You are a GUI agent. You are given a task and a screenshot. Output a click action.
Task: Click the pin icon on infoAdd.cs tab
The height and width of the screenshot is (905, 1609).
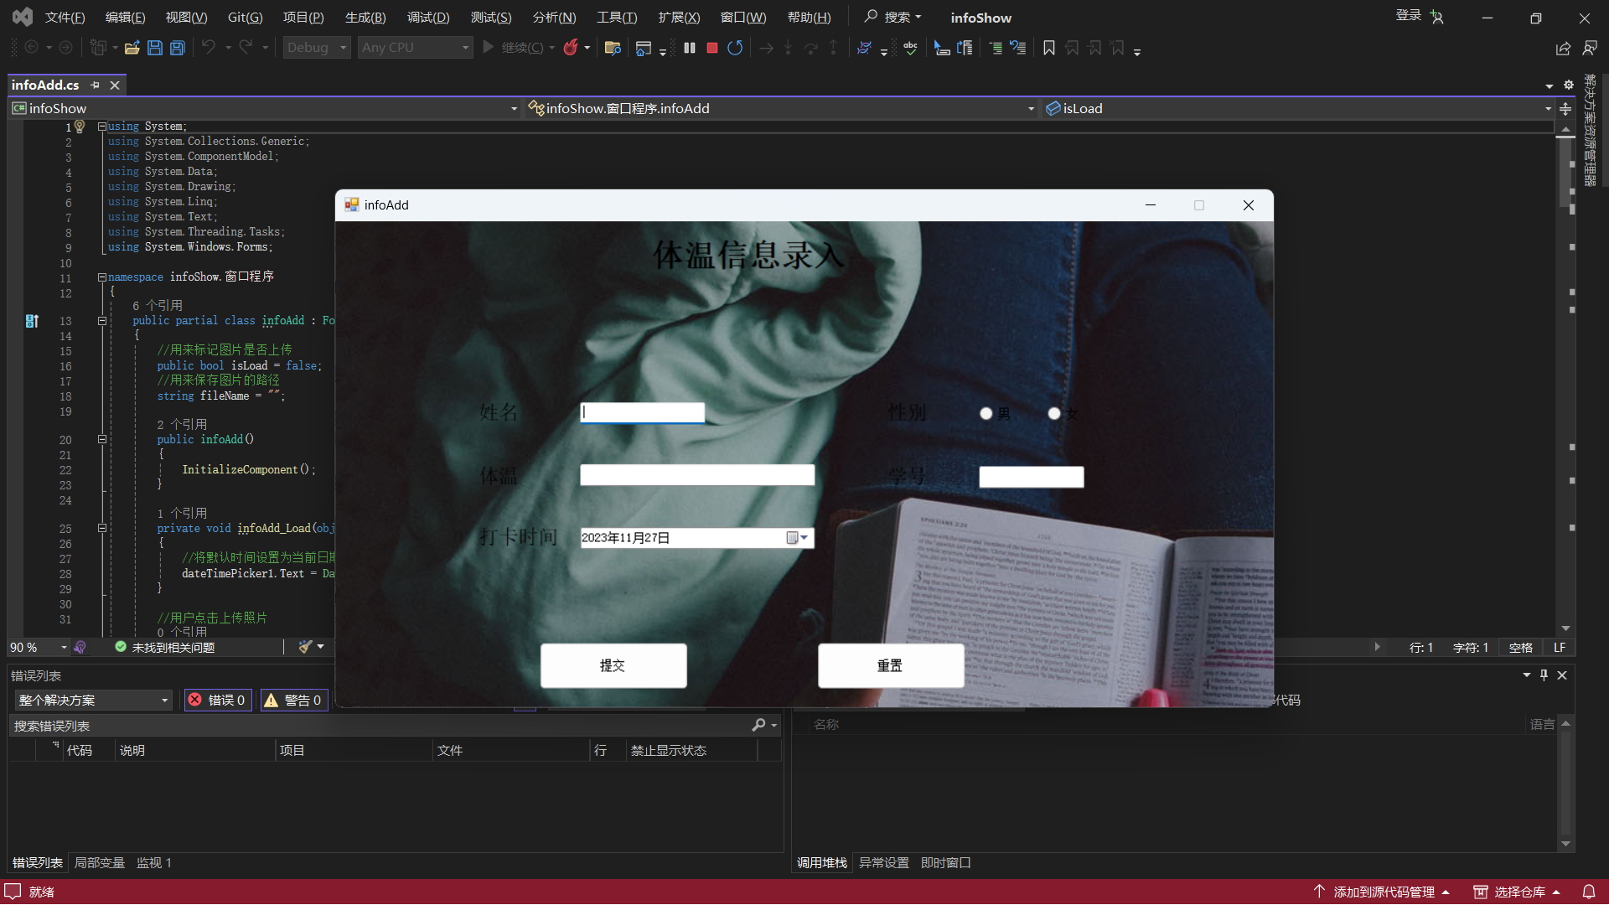[95, 85]
